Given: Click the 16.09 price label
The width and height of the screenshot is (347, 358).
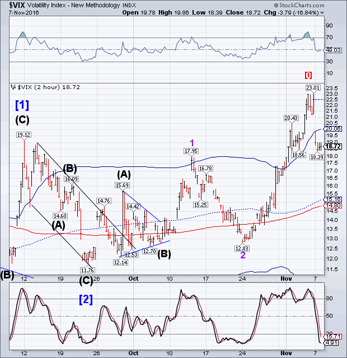Looking at the screenshot, I should (71, 179).
